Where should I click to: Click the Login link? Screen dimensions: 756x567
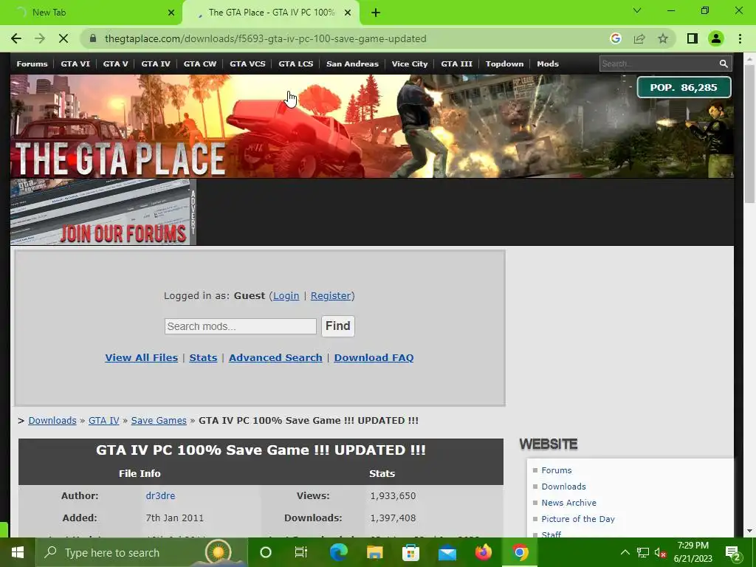tap(286, 295)
